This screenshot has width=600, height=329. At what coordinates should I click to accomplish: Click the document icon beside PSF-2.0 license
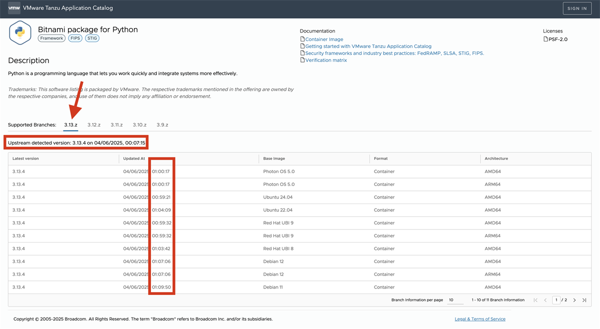[x=545, y=39]
